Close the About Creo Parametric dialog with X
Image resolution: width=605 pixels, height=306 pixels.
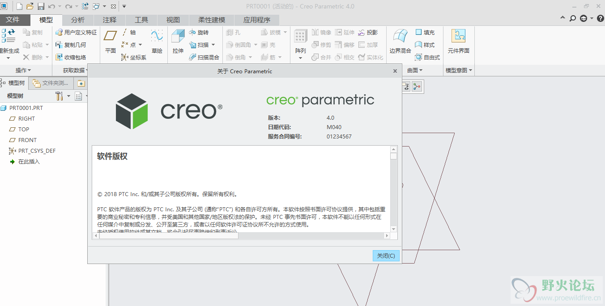pos(395,71)
